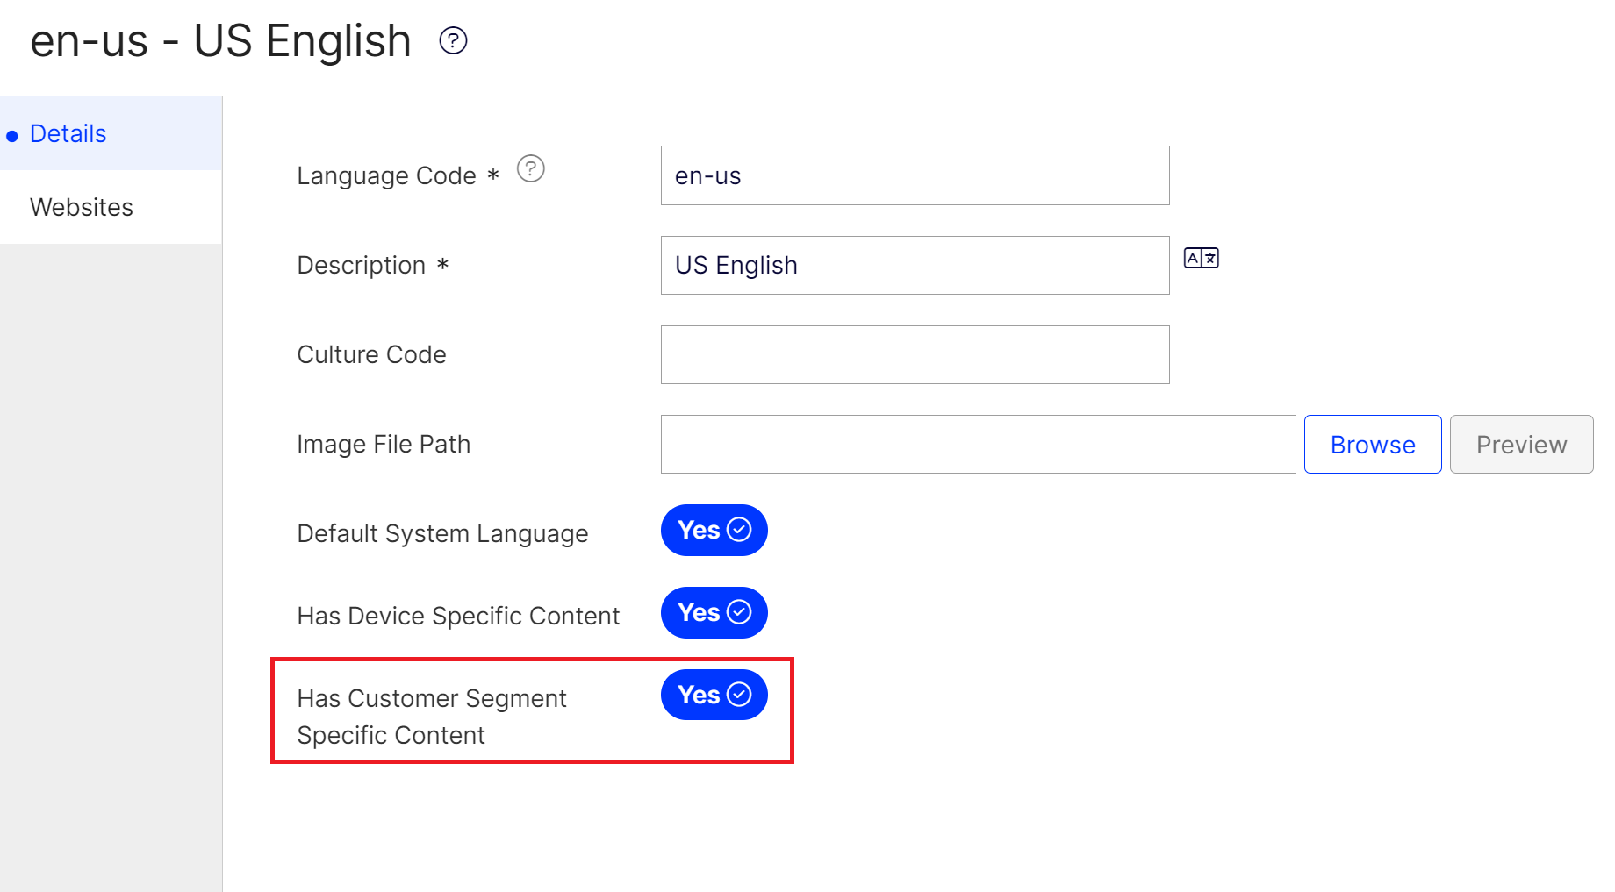
Task: Select the 'Image File Path' label
Action: (384, 444)
